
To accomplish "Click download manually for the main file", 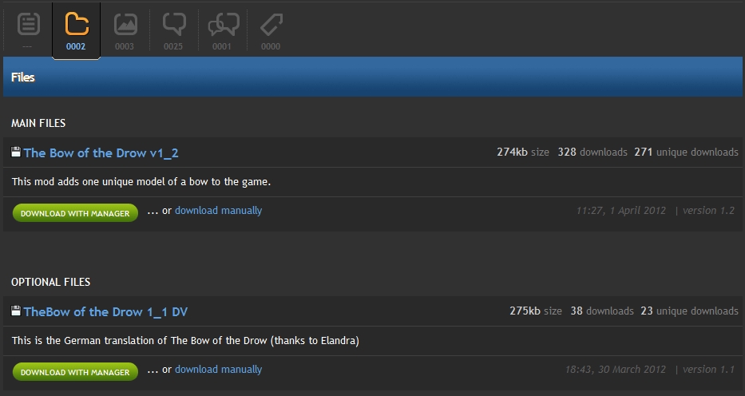I will coord(218,211).
